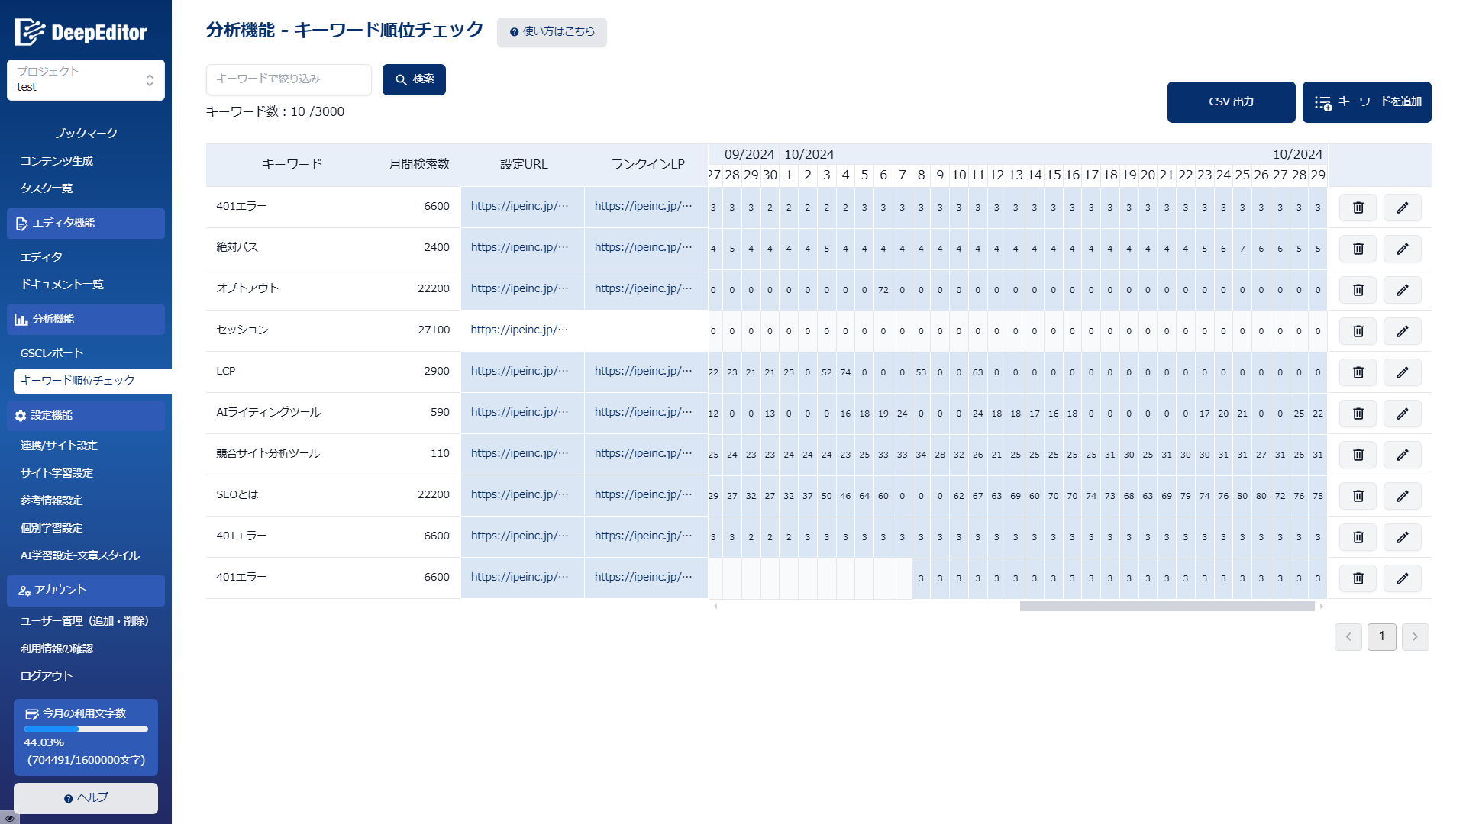Delete the 絶対パス keyword row
This screenshot has width=1466, height=824.
(1358, 249)
